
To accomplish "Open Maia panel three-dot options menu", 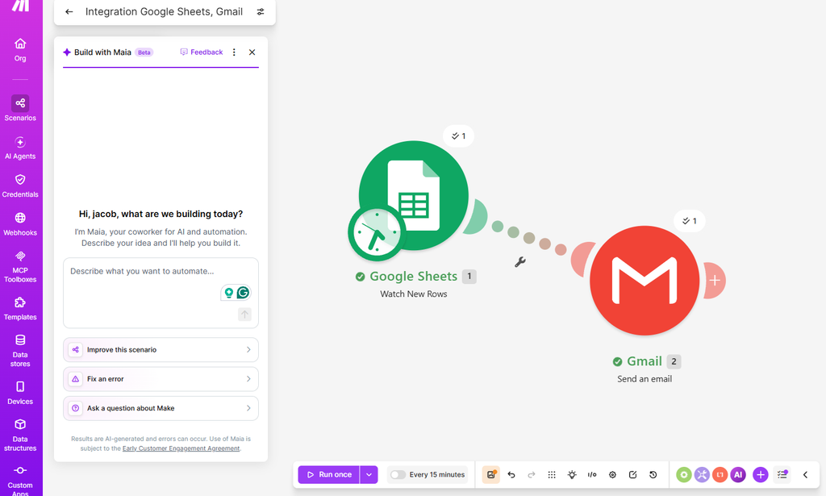I will click(234, 52).
